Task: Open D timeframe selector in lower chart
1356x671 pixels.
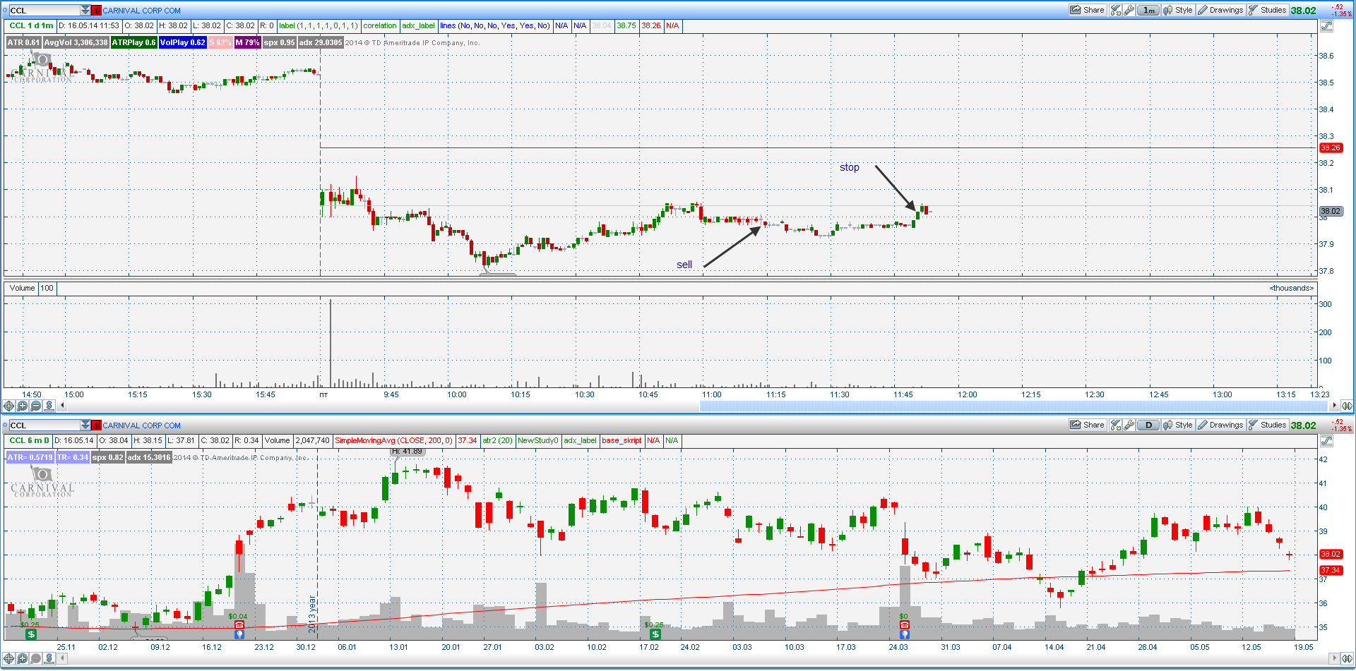Action: pyautogui.click(x=1149, y=425)
